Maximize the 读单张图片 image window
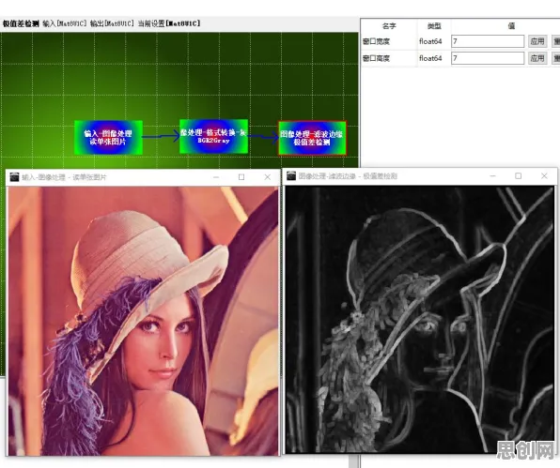Image resolution: width=560 pixels, height=468 pixels. (x=241, y=177)
